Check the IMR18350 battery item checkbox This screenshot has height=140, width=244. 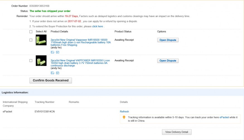pyautogui.click(x=31, y=61)
